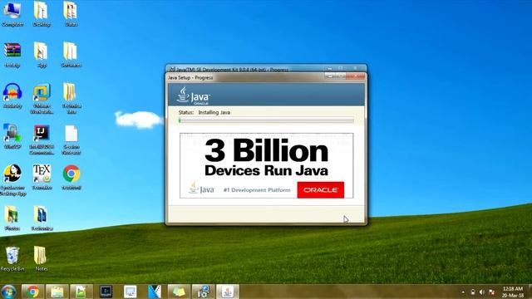This screenshot has height=299, width=532.
Task: Open File Explorer from the taskbar
Action: tap(57, 292)
